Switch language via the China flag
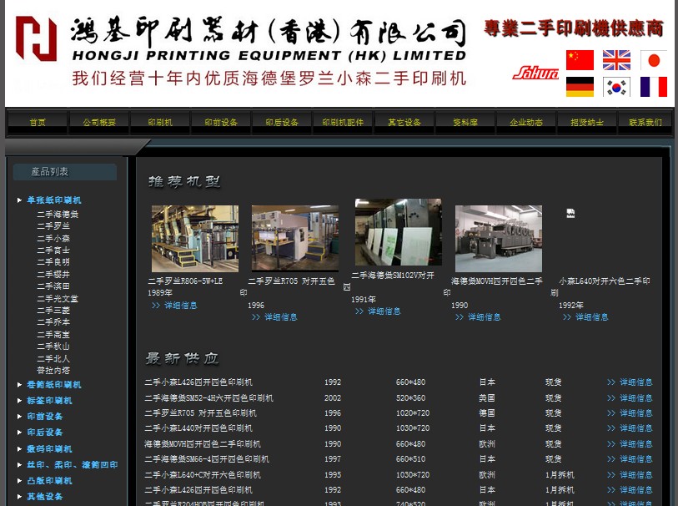The width and height of the screenshot is (678, 506). pos(580,60)
